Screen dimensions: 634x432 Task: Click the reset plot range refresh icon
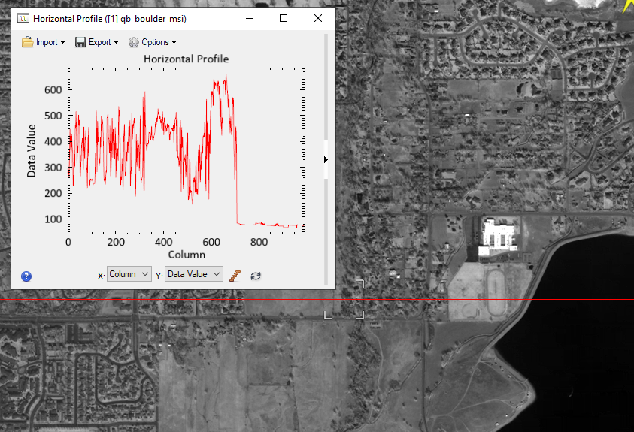(256, 276)
